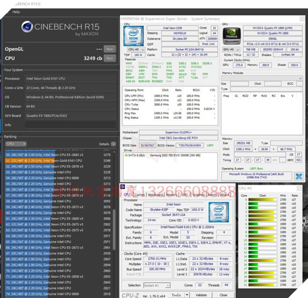Image resolution: width=308 pixels, height=298 pixels.
Task: Click the Close button in CPU-Z
Action: pos(223,295)
